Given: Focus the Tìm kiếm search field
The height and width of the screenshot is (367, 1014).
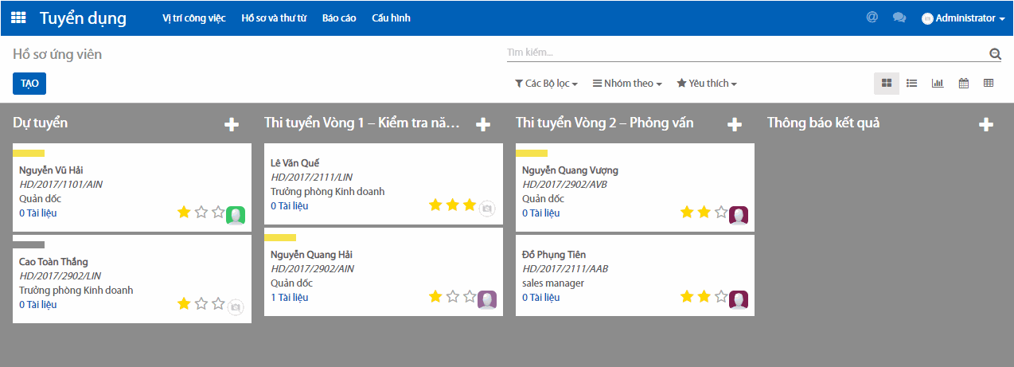Looking at the screenshot, I should coord(747,53).
